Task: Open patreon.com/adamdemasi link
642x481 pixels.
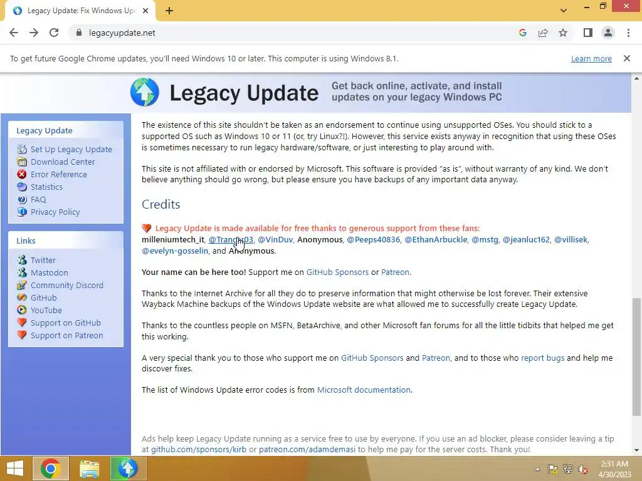Action: tap(307, 449)
